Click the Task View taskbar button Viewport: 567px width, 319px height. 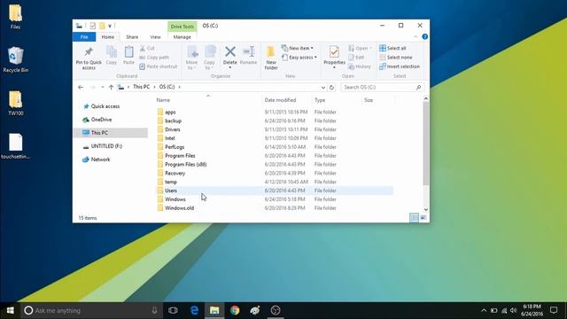(x=173, y=310)
